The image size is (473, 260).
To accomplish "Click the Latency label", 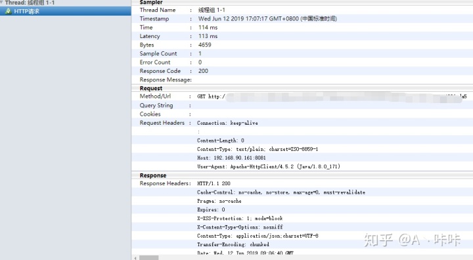I will coord(150,36).
